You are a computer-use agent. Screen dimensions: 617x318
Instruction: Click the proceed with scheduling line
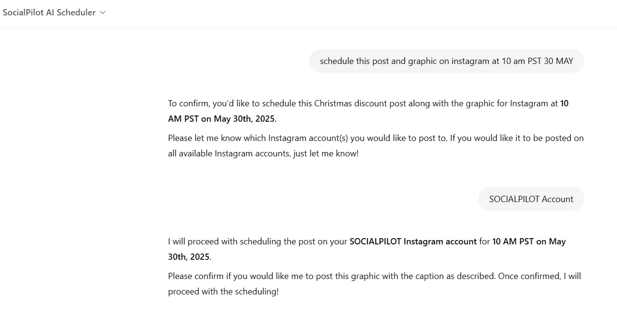(x=223, y=291)
